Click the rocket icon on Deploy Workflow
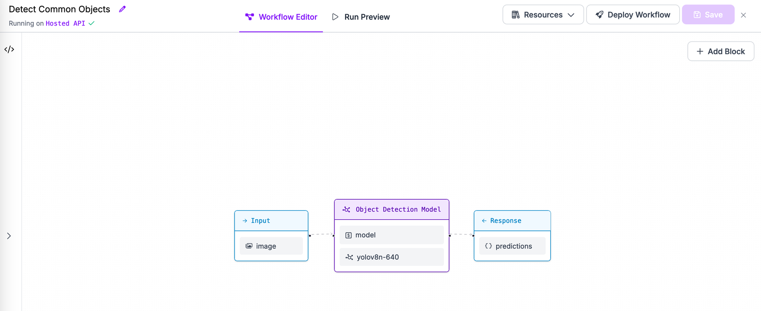This screenshot has height=311, width=761. pos(598,14)
